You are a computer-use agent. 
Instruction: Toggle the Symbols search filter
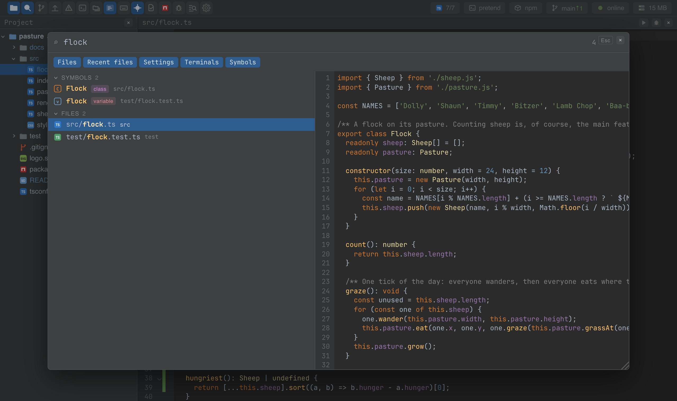tap(243, 62)
